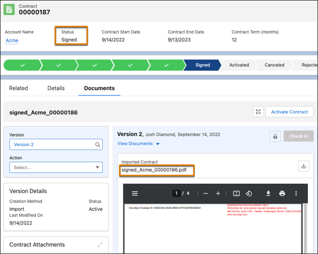
Task: Download the imported contract file icon
Action: tap(304, 166)
